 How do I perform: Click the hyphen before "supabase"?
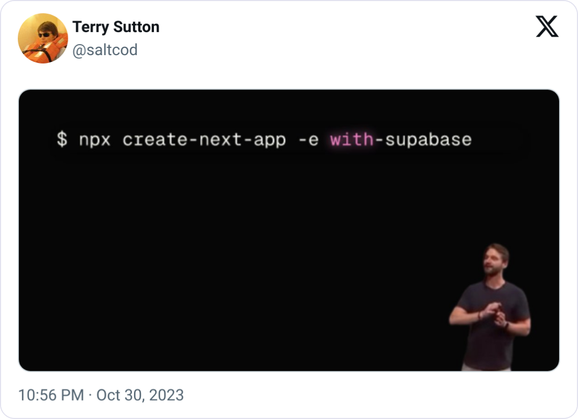[x=379, y=140]
